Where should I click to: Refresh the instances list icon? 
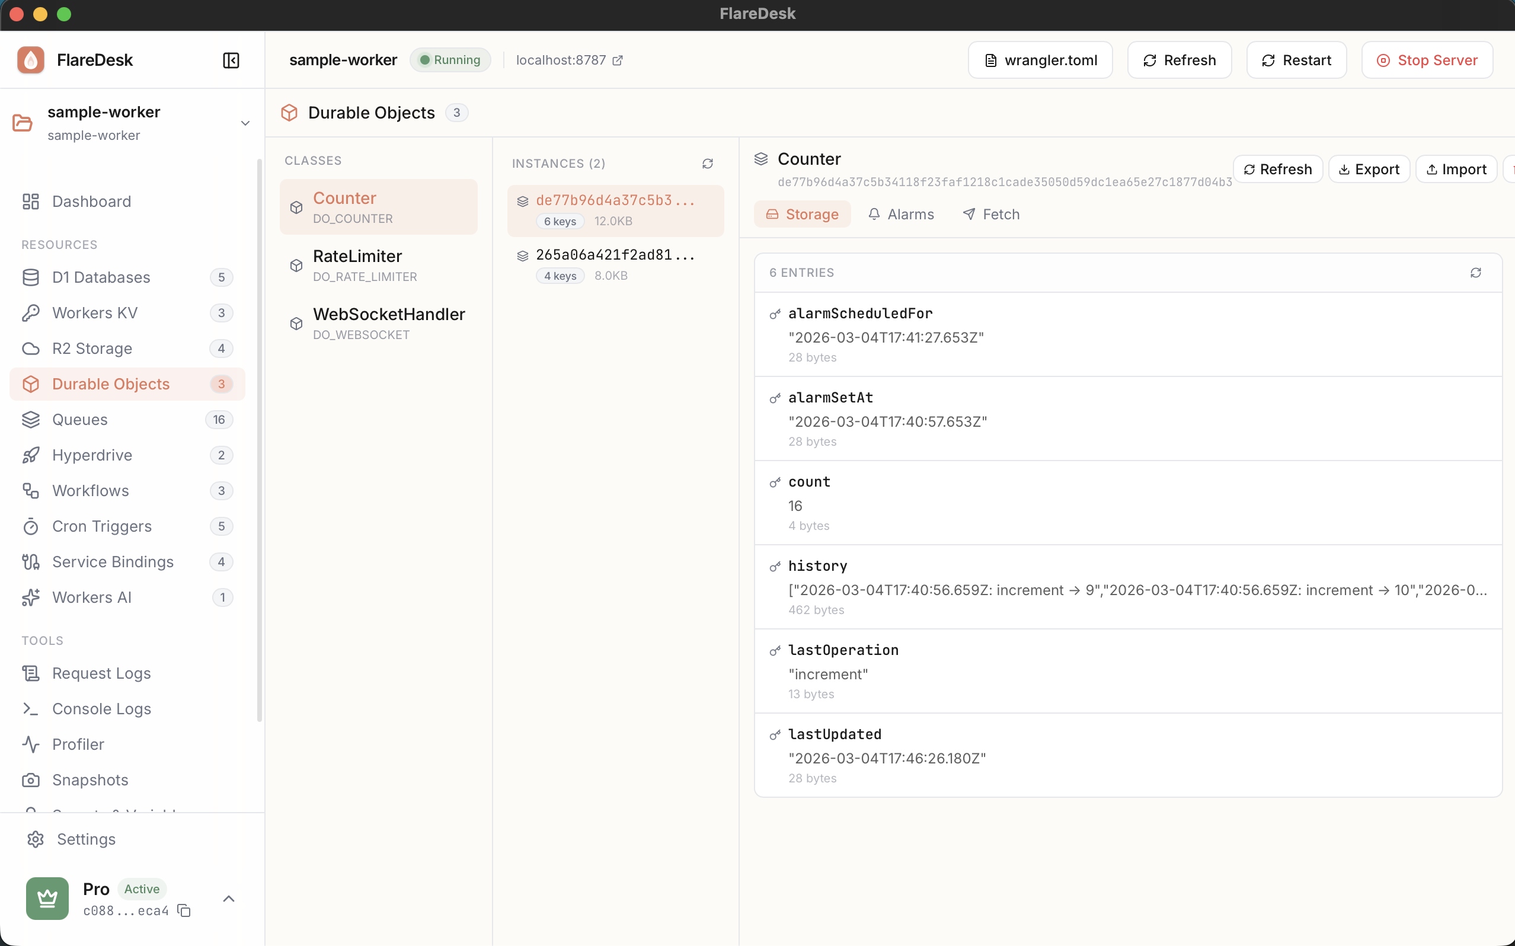(x=708, y=164)
